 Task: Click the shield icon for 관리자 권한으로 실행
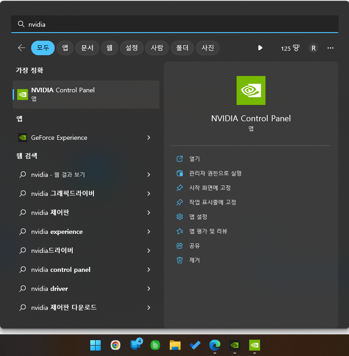click(180, 173)
